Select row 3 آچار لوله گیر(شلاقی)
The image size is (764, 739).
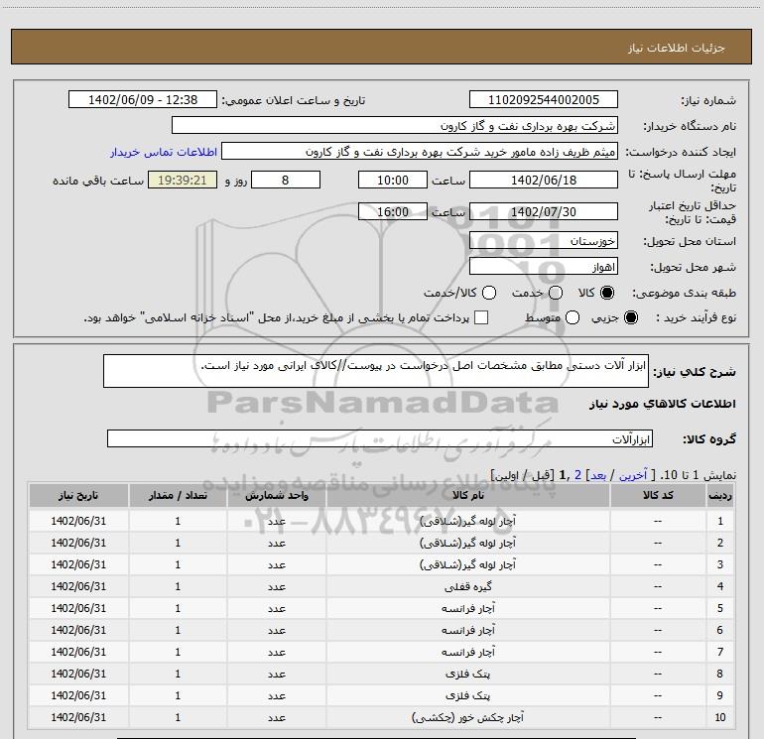coord(381,564)
